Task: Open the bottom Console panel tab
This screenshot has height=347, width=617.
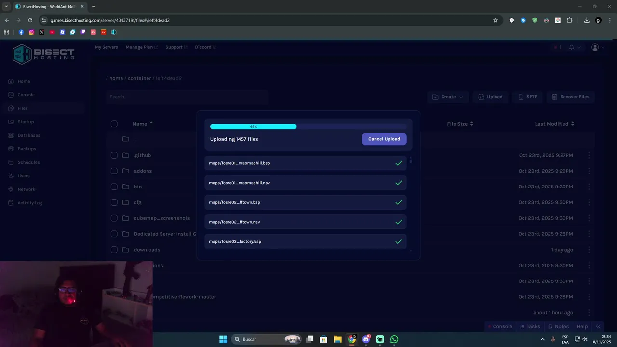Action: (499, 326)
